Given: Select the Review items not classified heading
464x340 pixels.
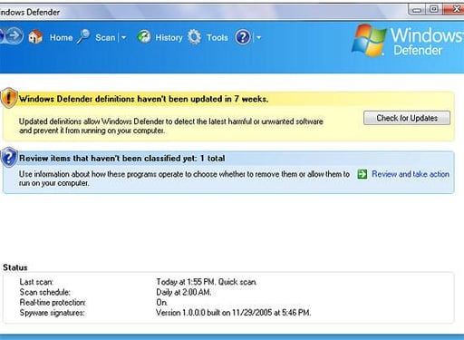Looking at the screenshot, I should point(122,159).
